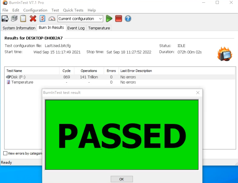
Task: Open the Configuration menu
Action: (35, 10)
